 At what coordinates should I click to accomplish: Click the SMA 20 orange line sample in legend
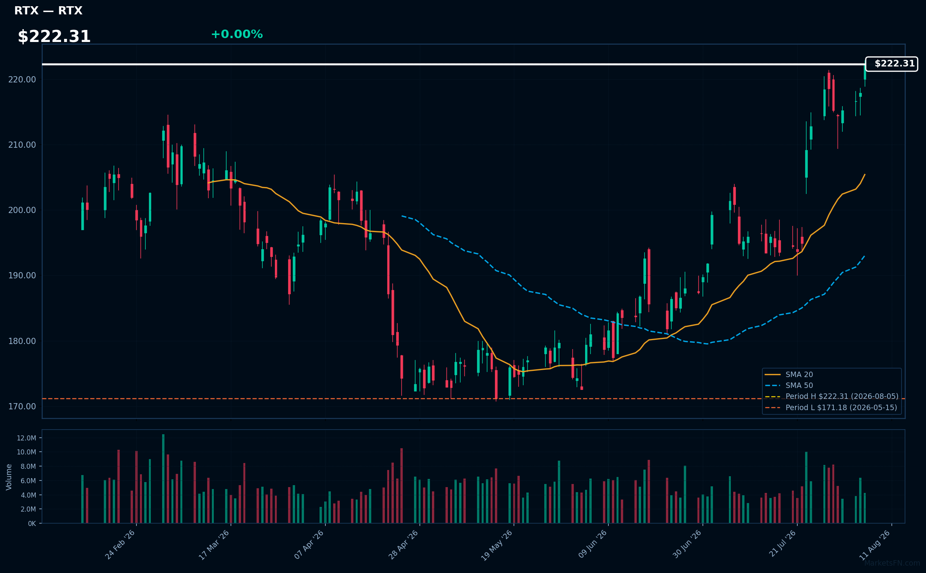773,375
